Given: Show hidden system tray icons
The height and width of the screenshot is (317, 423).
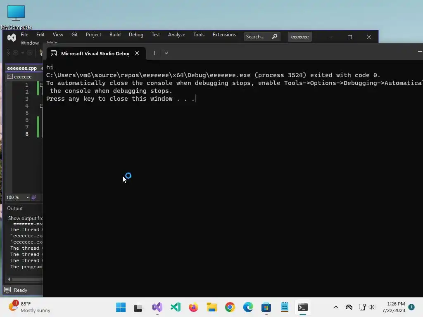Looking at the screenshot, I should pos(336,307).
